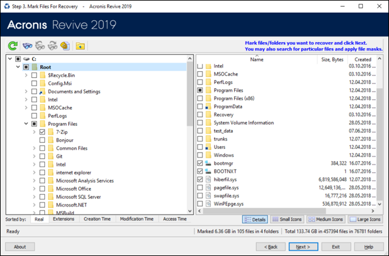Sort list by Name column header
Viewport: 389px width, 256px height.
coord(256,59)
